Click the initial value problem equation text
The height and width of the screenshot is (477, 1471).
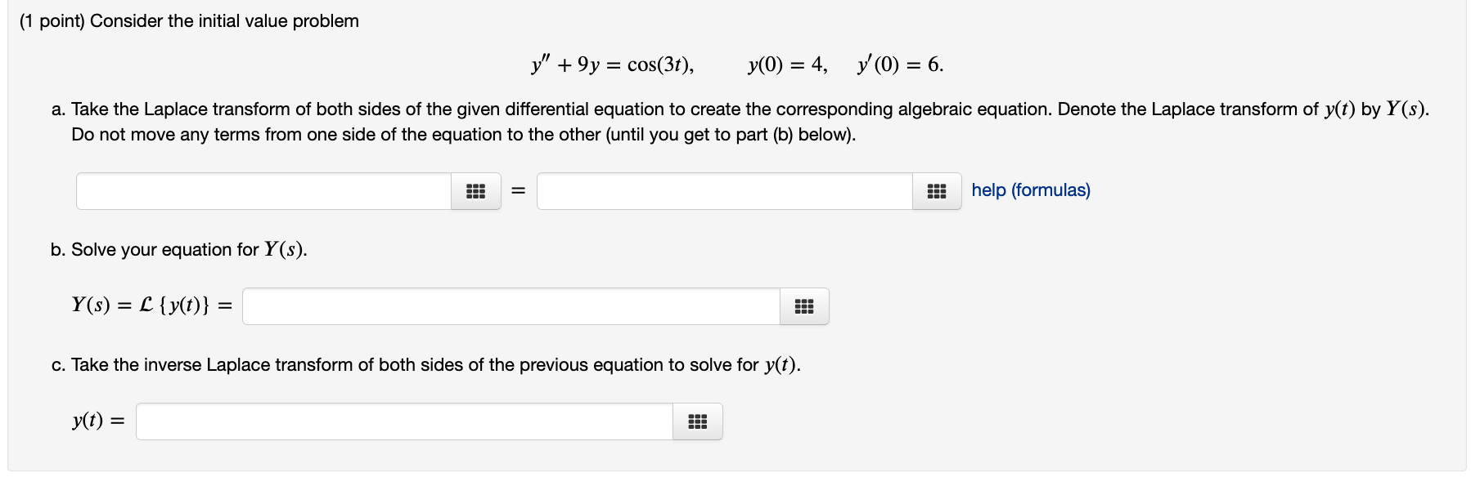point(735,63)
